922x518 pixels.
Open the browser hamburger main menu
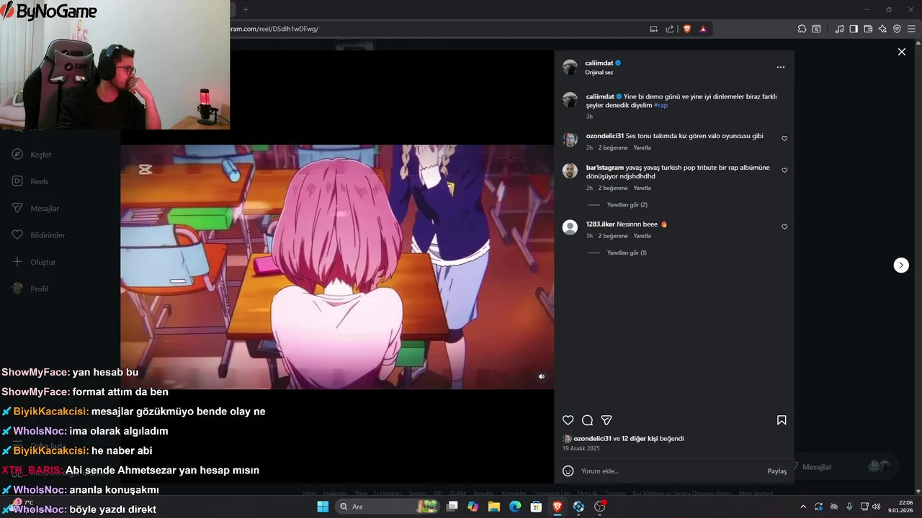(x=911, y=29)
